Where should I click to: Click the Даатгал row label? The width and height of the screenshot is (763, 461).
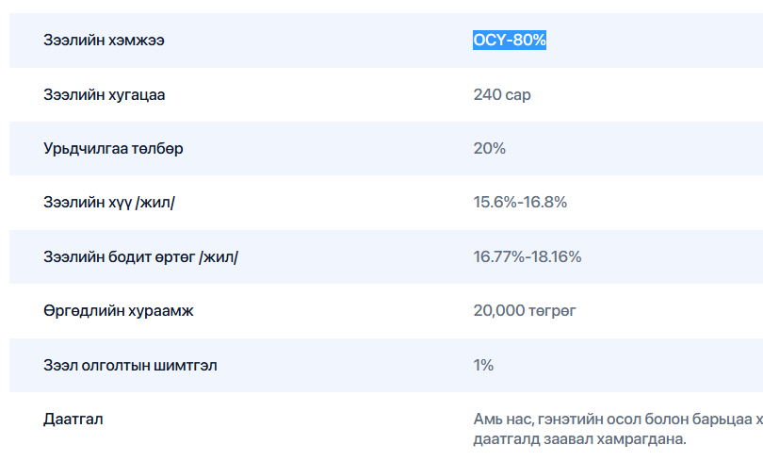pos(73,419)
